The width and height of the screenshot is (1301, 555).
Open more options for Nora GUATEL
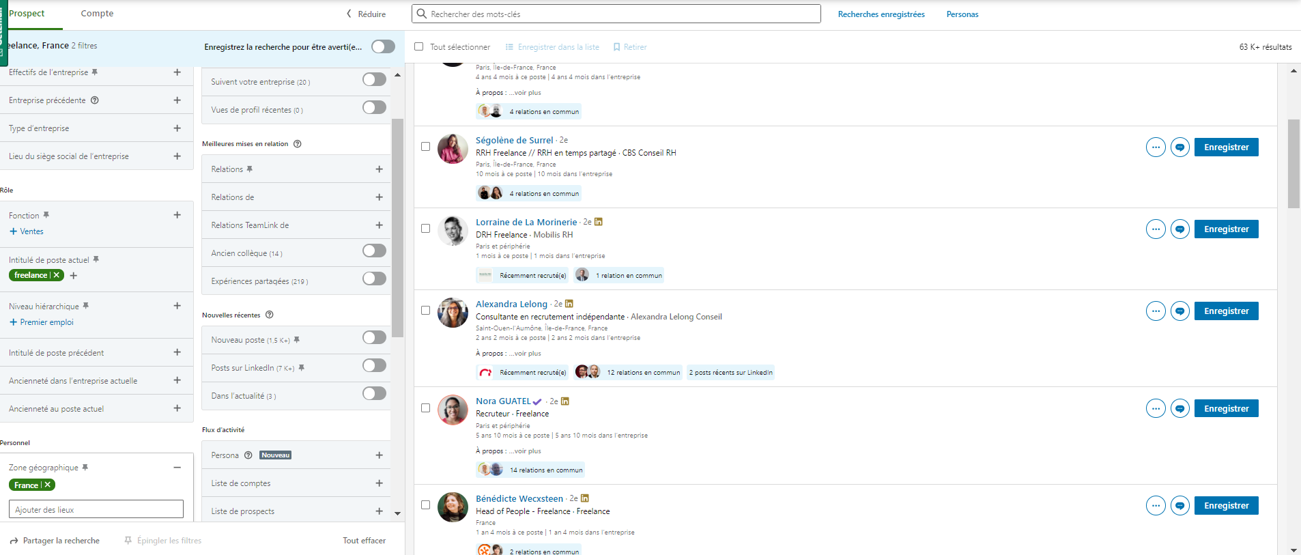pyautogui.click(x=1156, y=409)
